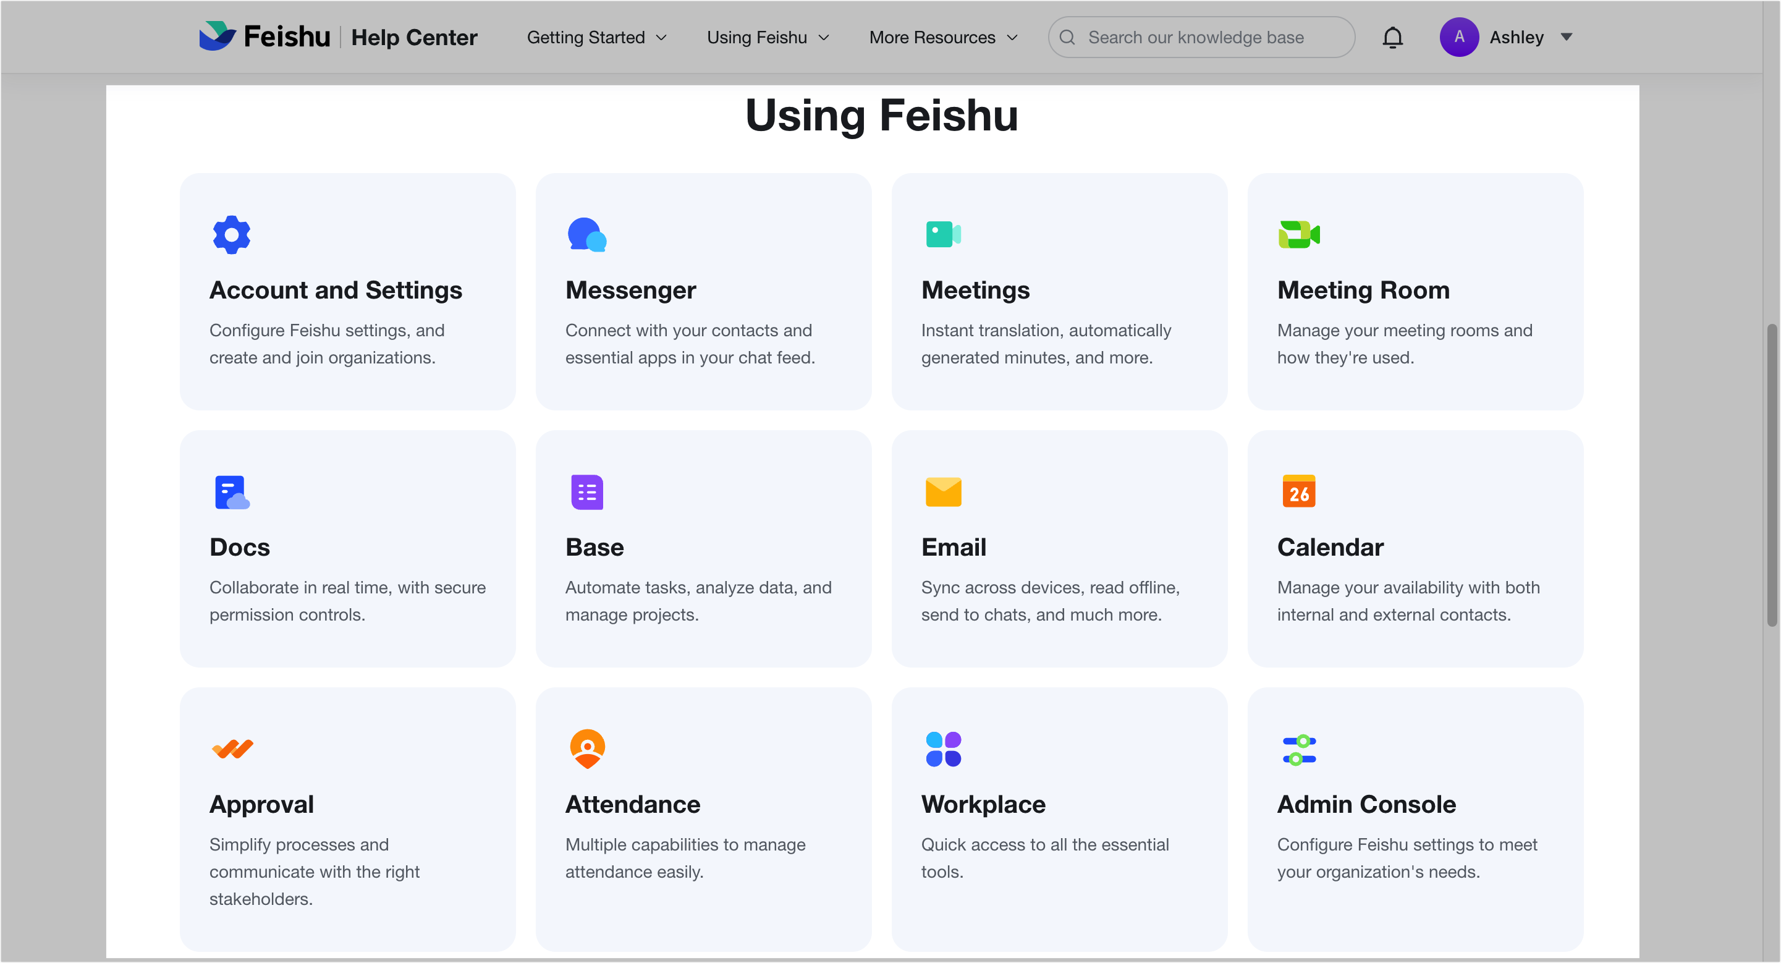The height and width of the screenshot is (963, 1781).
Task: Select the Messenger chat bubble icon
Action: [x=586, y=234]
